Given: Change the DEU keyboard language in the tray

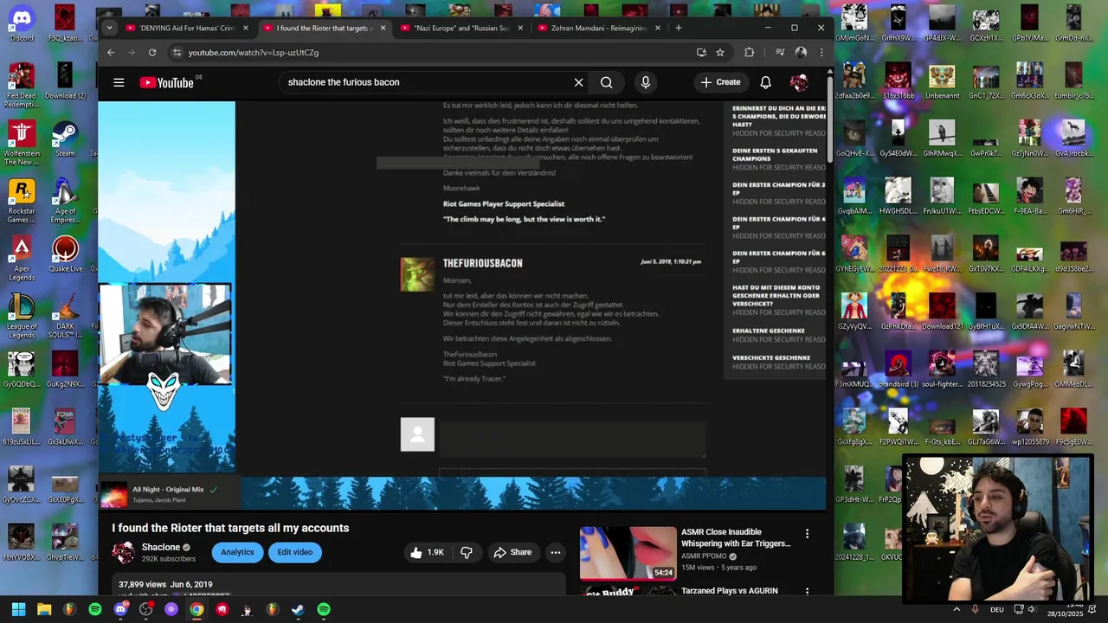Looking at the screenshot, I should [996, 609].
